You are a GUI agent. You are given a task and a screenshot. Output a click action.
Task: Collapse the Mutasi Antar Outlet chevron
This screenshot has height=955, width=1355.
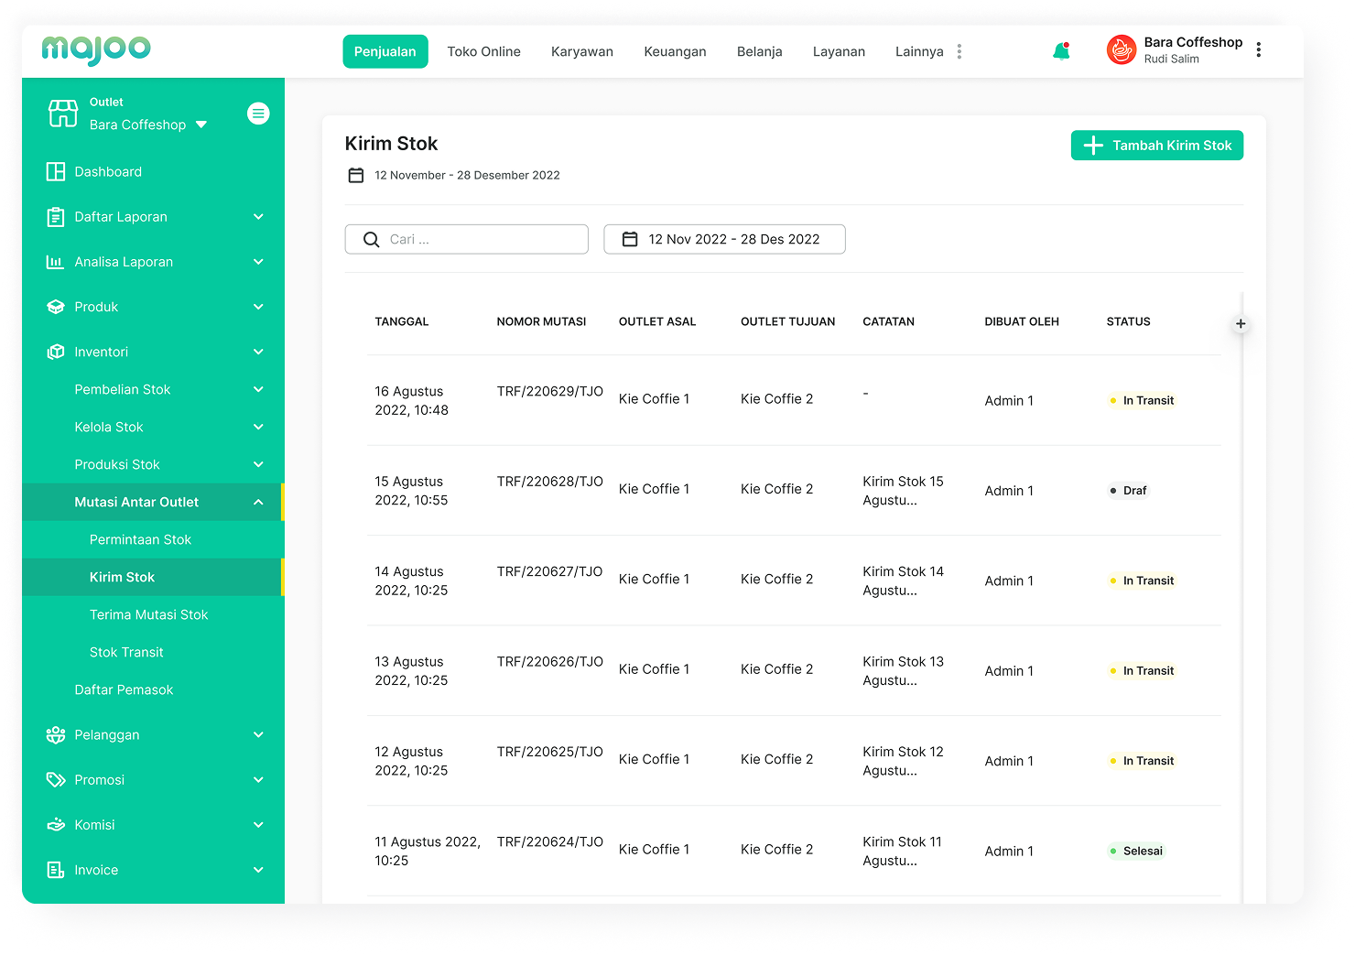(258, 502)
